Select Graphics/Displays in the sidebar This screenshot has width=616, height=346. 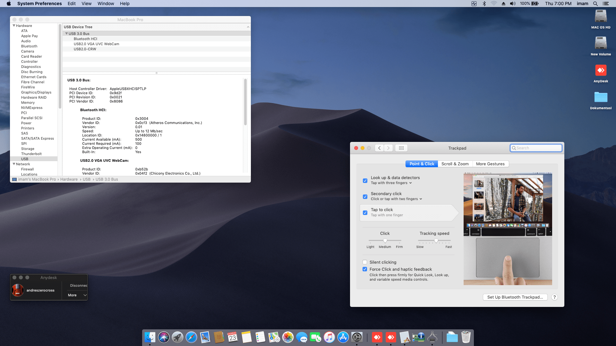point(36,92)
